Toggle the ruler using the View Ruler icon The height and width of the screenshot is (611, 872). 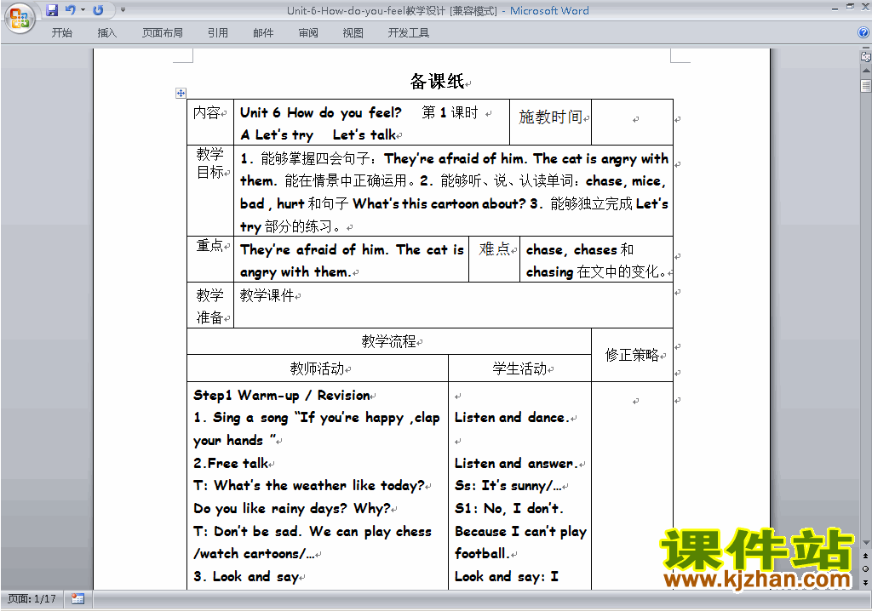point(866,56)
